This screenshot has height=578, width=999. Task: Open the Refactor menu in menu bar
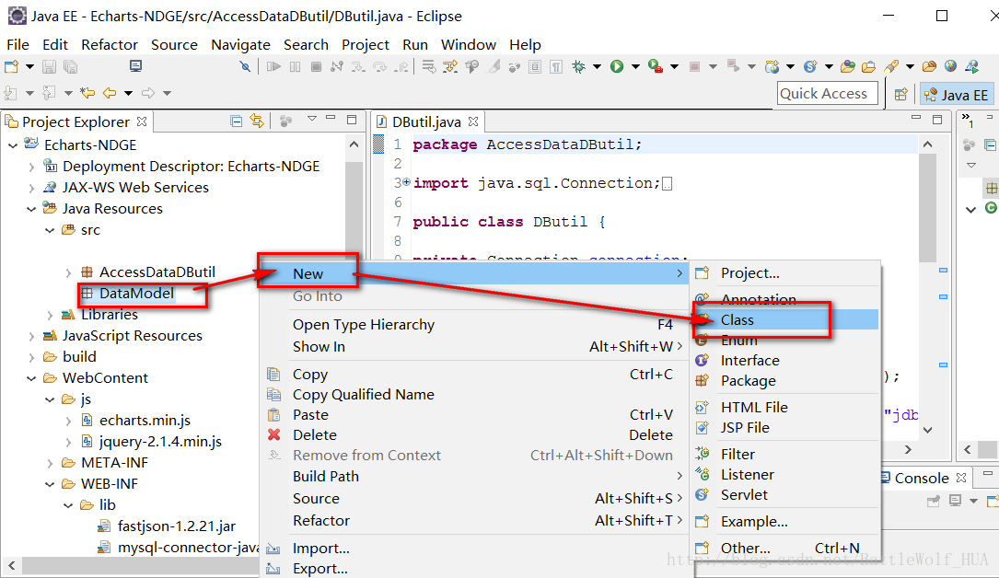click(x=110, y=44)
